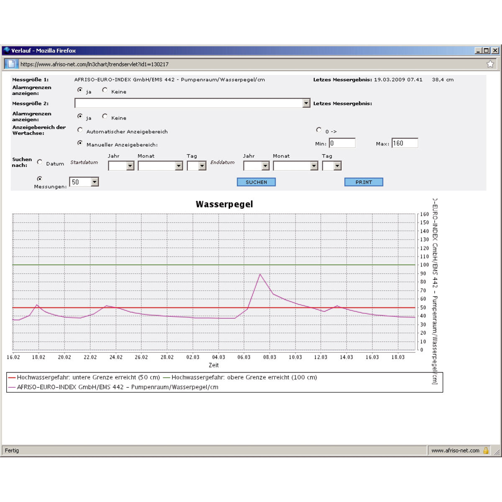Enable the '0 ->' display range option
The height and width of the screenshot is (502, 502).
click(x=319, y=130)
